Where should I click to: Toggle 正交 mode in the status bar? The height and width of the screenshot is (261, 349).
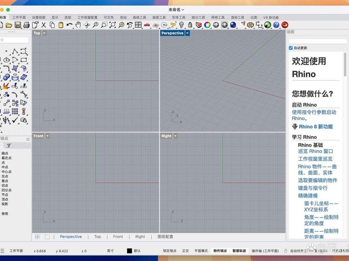pos(185,251)
